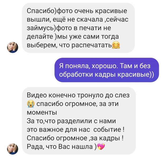This screenshot has height=158, width=162.
Task: Select the line "Я поняла, хорошо. Там и без"
Action: click(x=105, y=66)
